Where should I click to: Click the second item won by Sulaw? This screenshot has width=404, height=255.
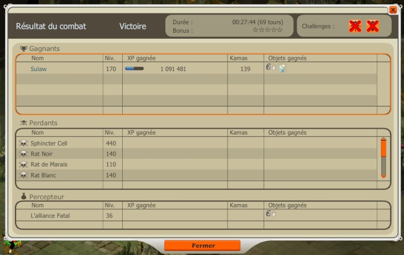[x=282, y=69]
